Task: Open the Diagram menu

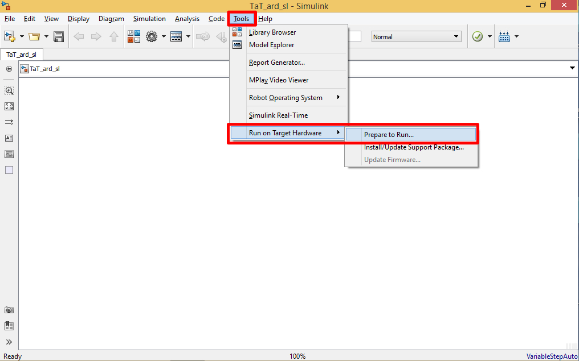Action: point(111,19)
